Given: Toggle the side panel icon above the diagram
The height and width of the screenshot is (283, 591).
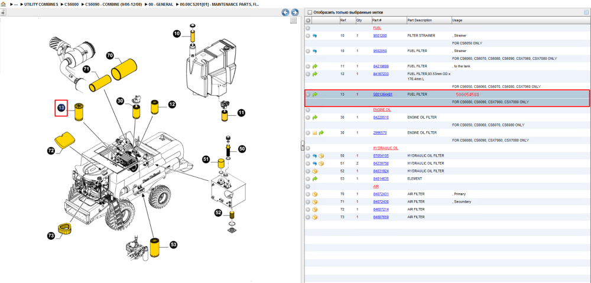Looking at the screenshot, I should (4, 12).
